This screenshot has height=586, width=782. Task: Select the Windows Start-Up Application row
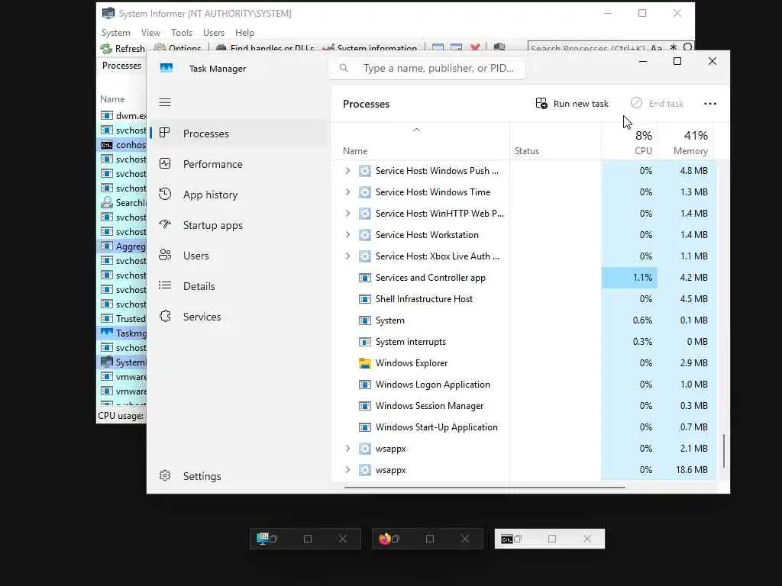click(524, 427)
